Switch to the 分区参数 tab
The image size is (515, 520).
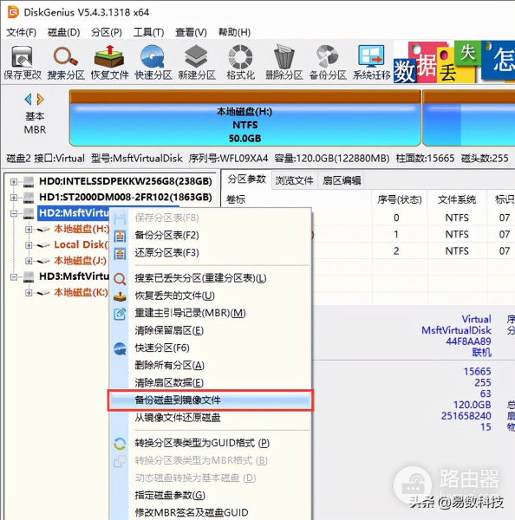pyautogui.click(x=246, y=179)
